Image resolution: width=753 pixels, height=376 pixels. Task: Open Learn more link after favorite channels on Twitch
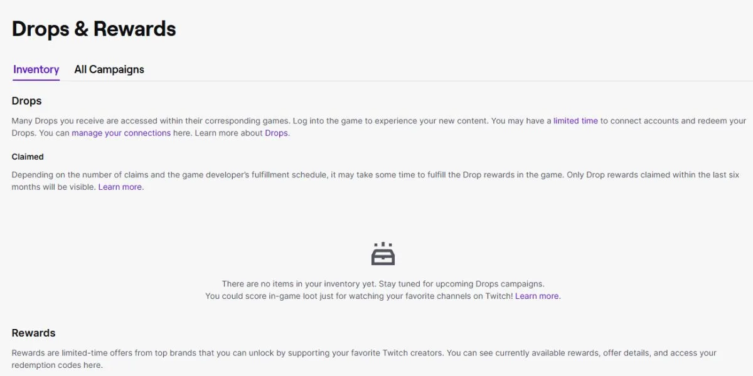click(x=537, y=296)
